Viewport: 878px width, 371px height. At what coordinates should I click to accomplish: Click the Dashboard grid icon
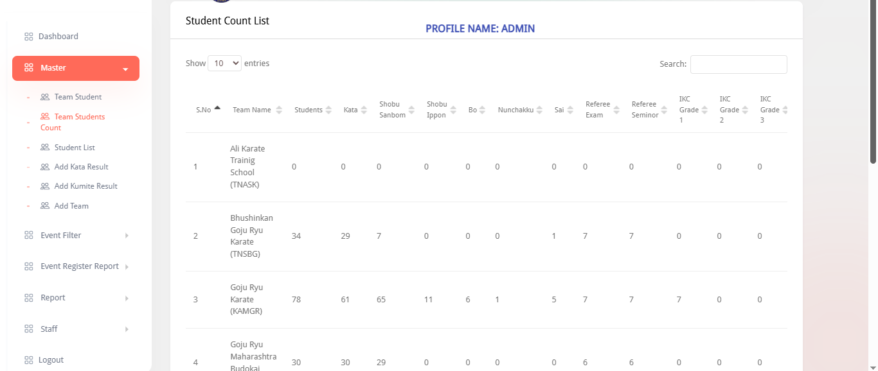click(x=28, y=37)
